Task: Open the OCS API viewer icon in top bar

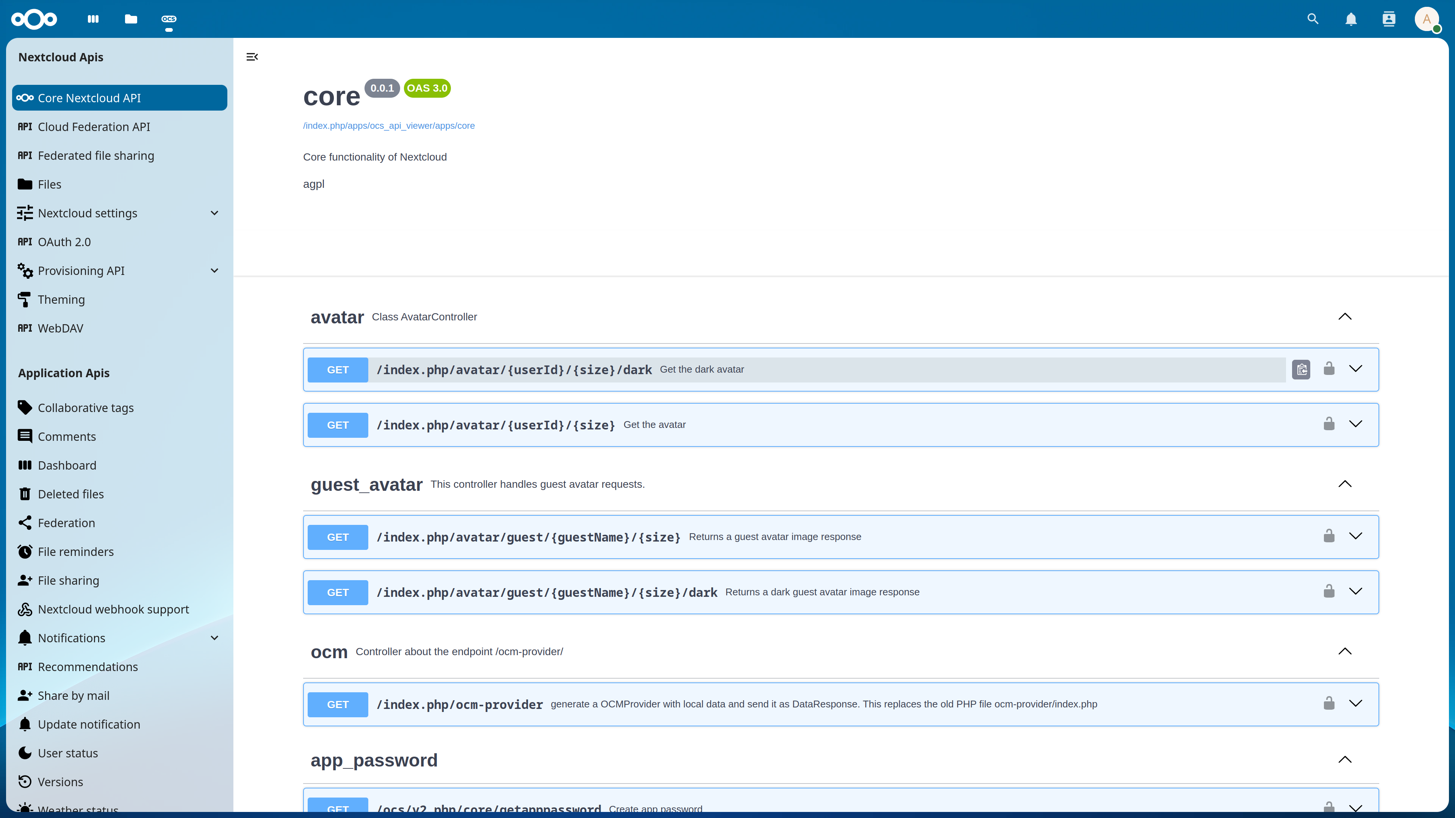Action: (169, 19)
